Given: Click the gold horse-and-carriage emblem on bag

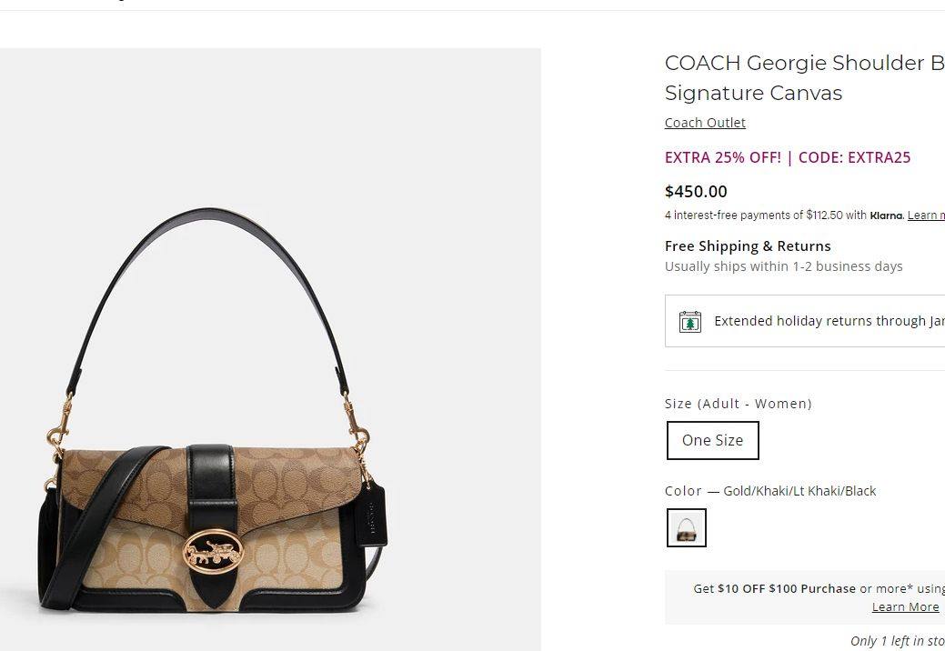Looking at the screenshot, I should click(212, 551).
